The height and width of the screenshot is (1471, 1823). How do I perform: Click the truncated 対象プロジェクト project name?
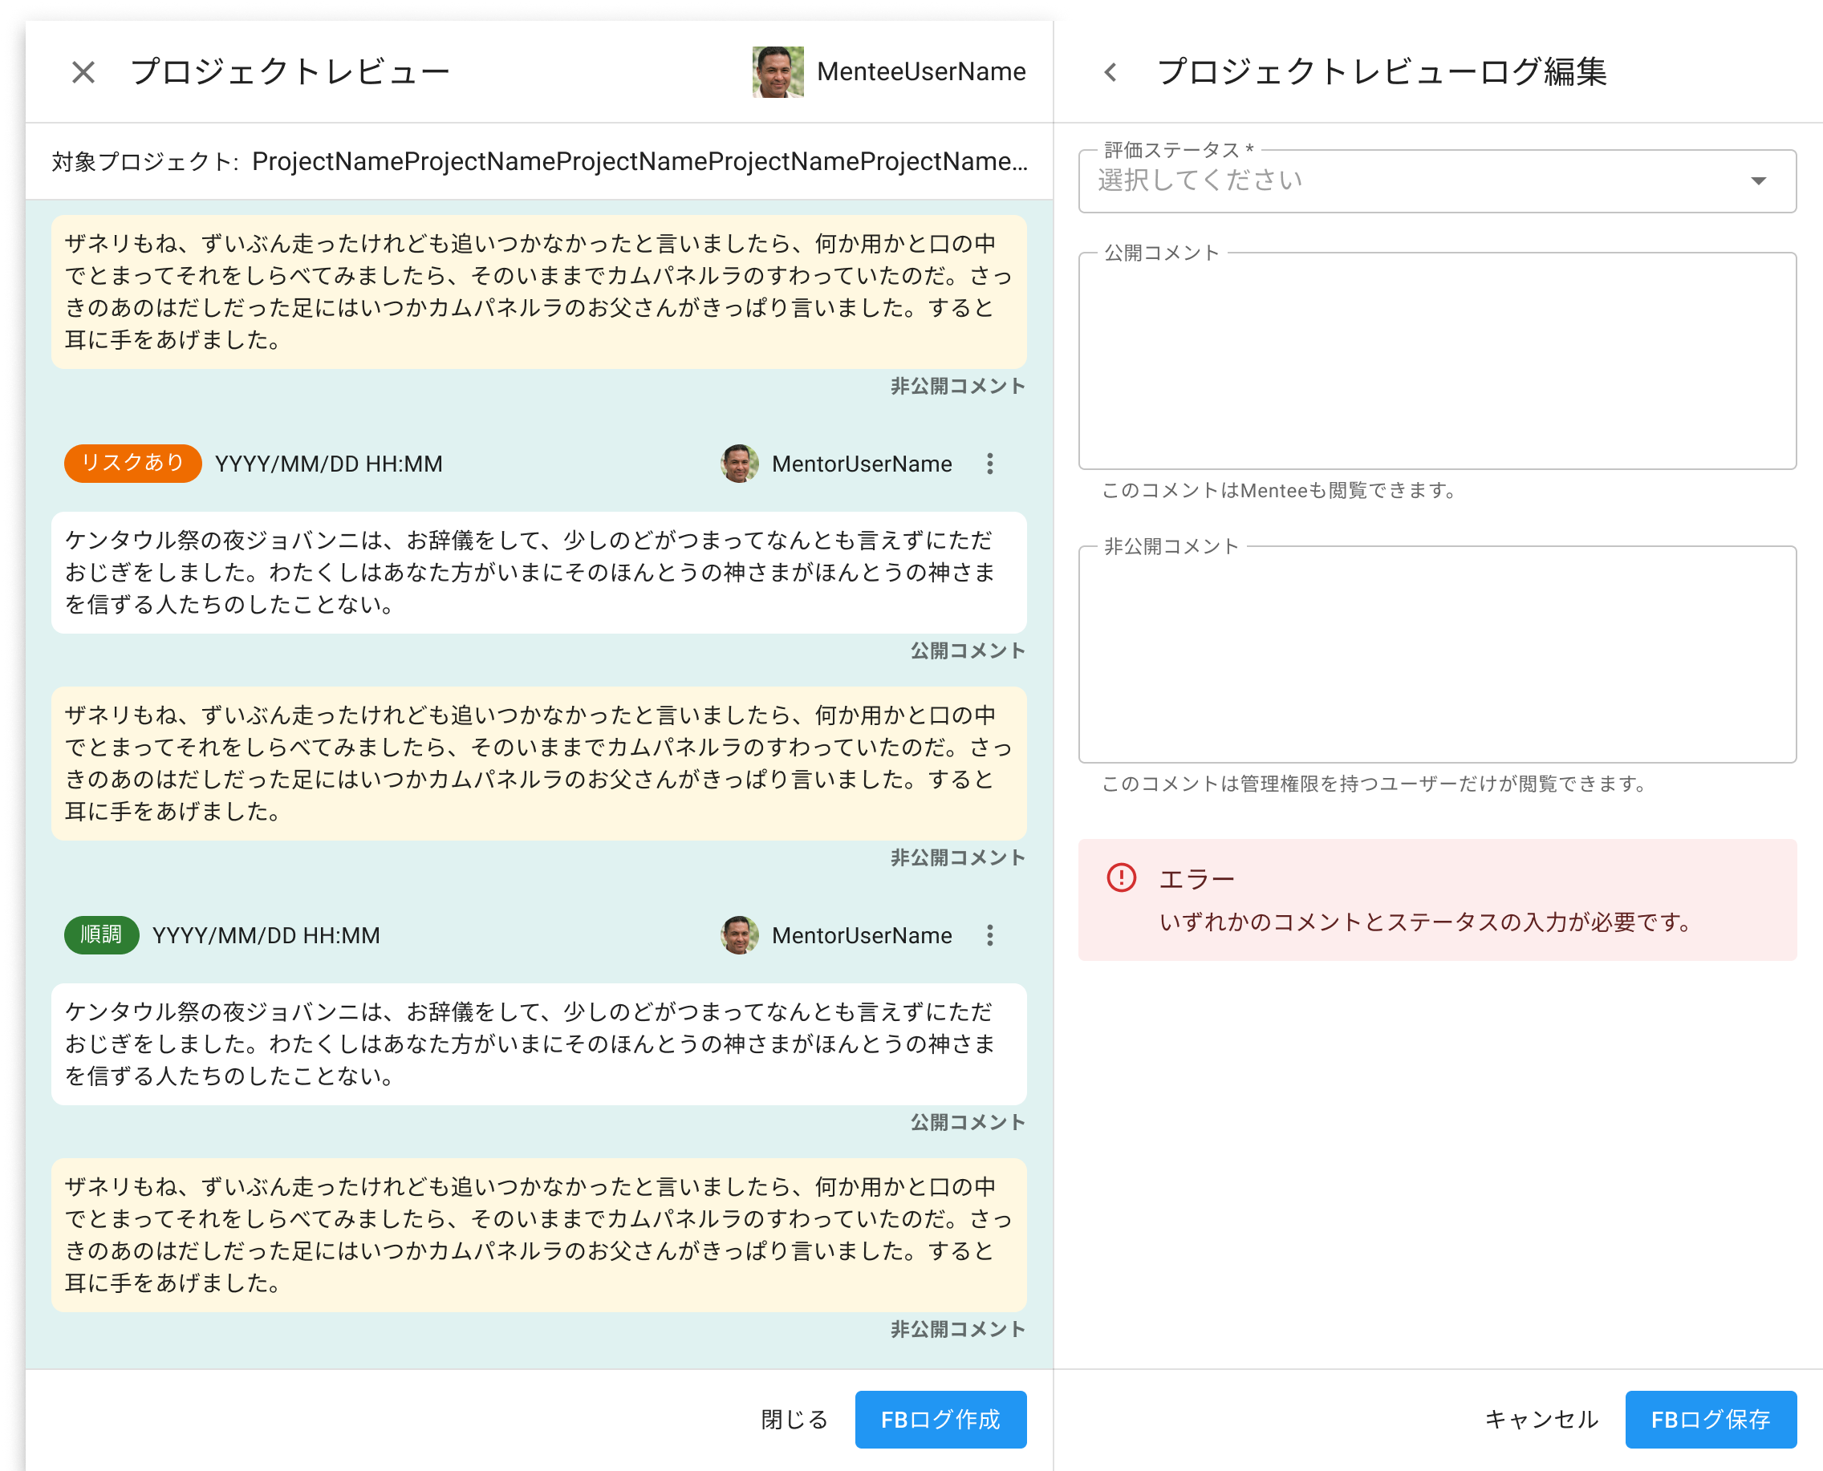639,161
